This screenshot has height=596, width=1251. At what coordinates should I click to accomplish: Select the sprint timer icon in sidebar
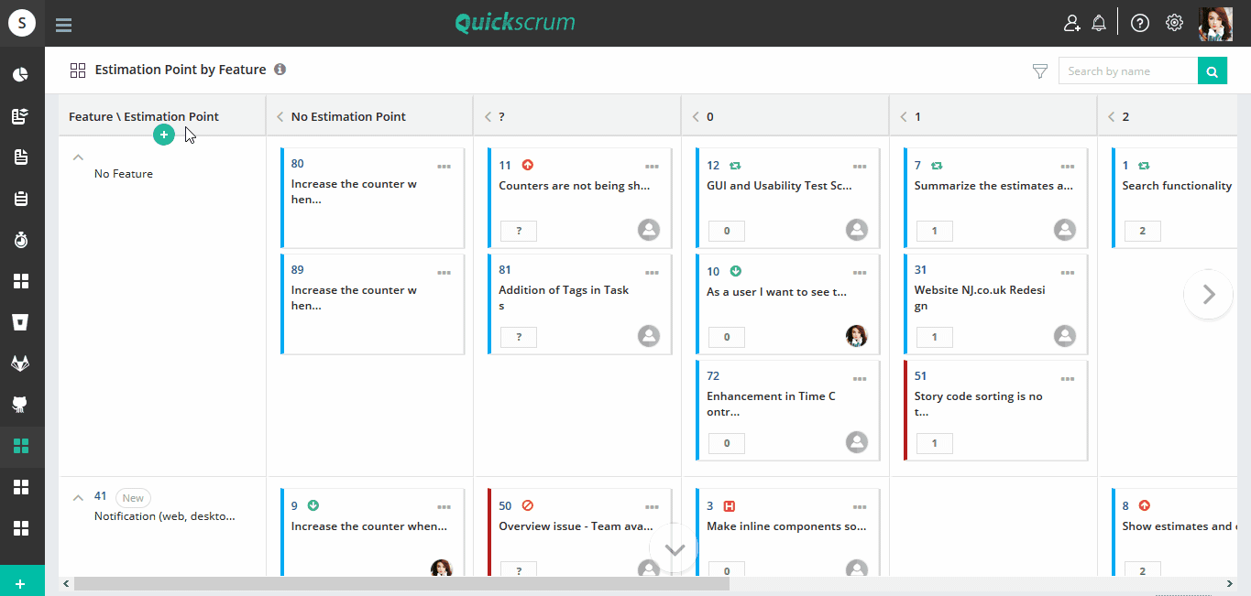22,240
